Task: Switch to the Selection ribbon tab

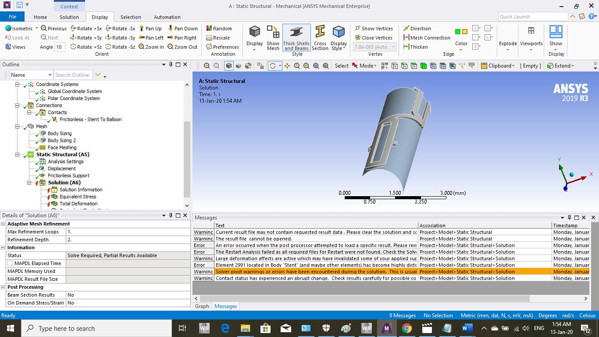Action: coord(131,17)
